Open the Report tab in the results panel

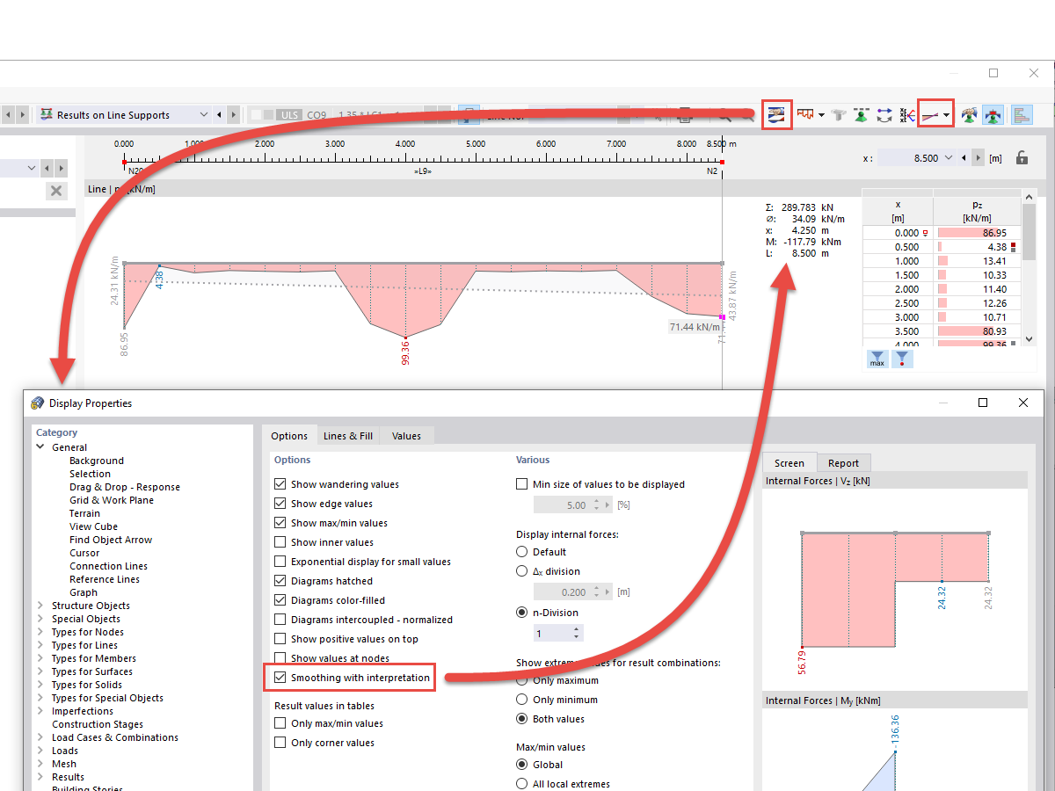(843, 462)
